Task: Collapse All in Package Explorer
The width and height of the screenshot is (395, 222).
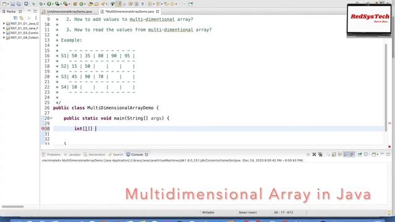Action: click(x=15, y=18)
